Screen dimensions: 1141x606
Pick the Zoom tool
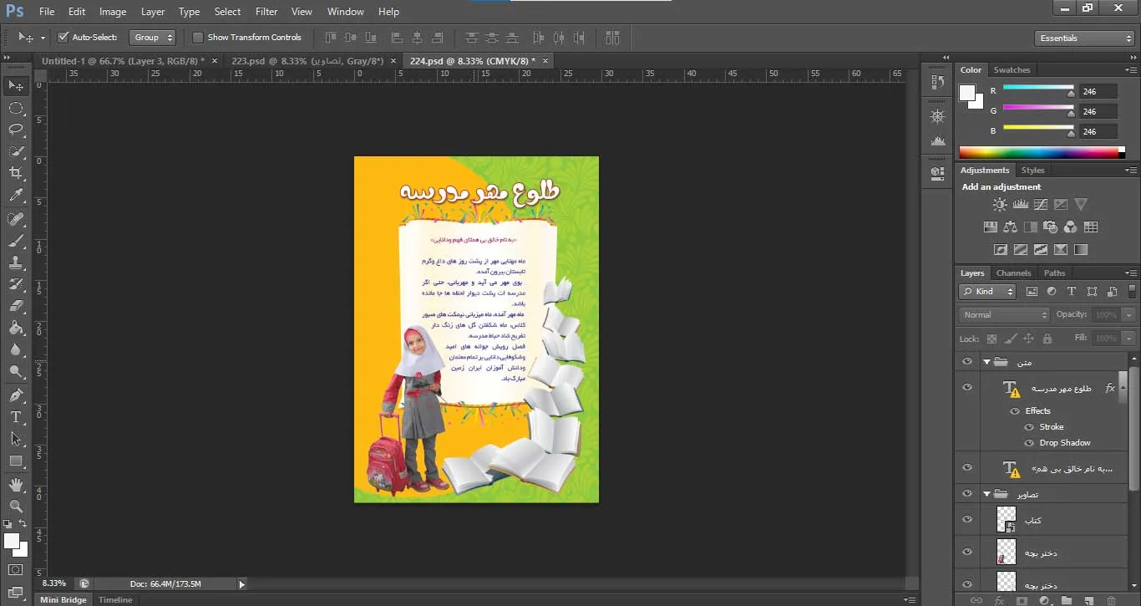pos(16,506)
